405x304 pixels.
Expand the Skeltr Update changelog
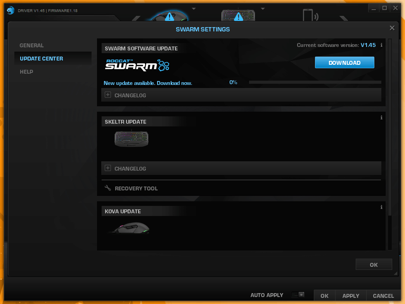241,168
